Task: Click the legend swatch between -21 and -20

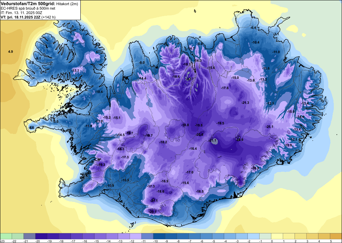Action: coord(29,236)
